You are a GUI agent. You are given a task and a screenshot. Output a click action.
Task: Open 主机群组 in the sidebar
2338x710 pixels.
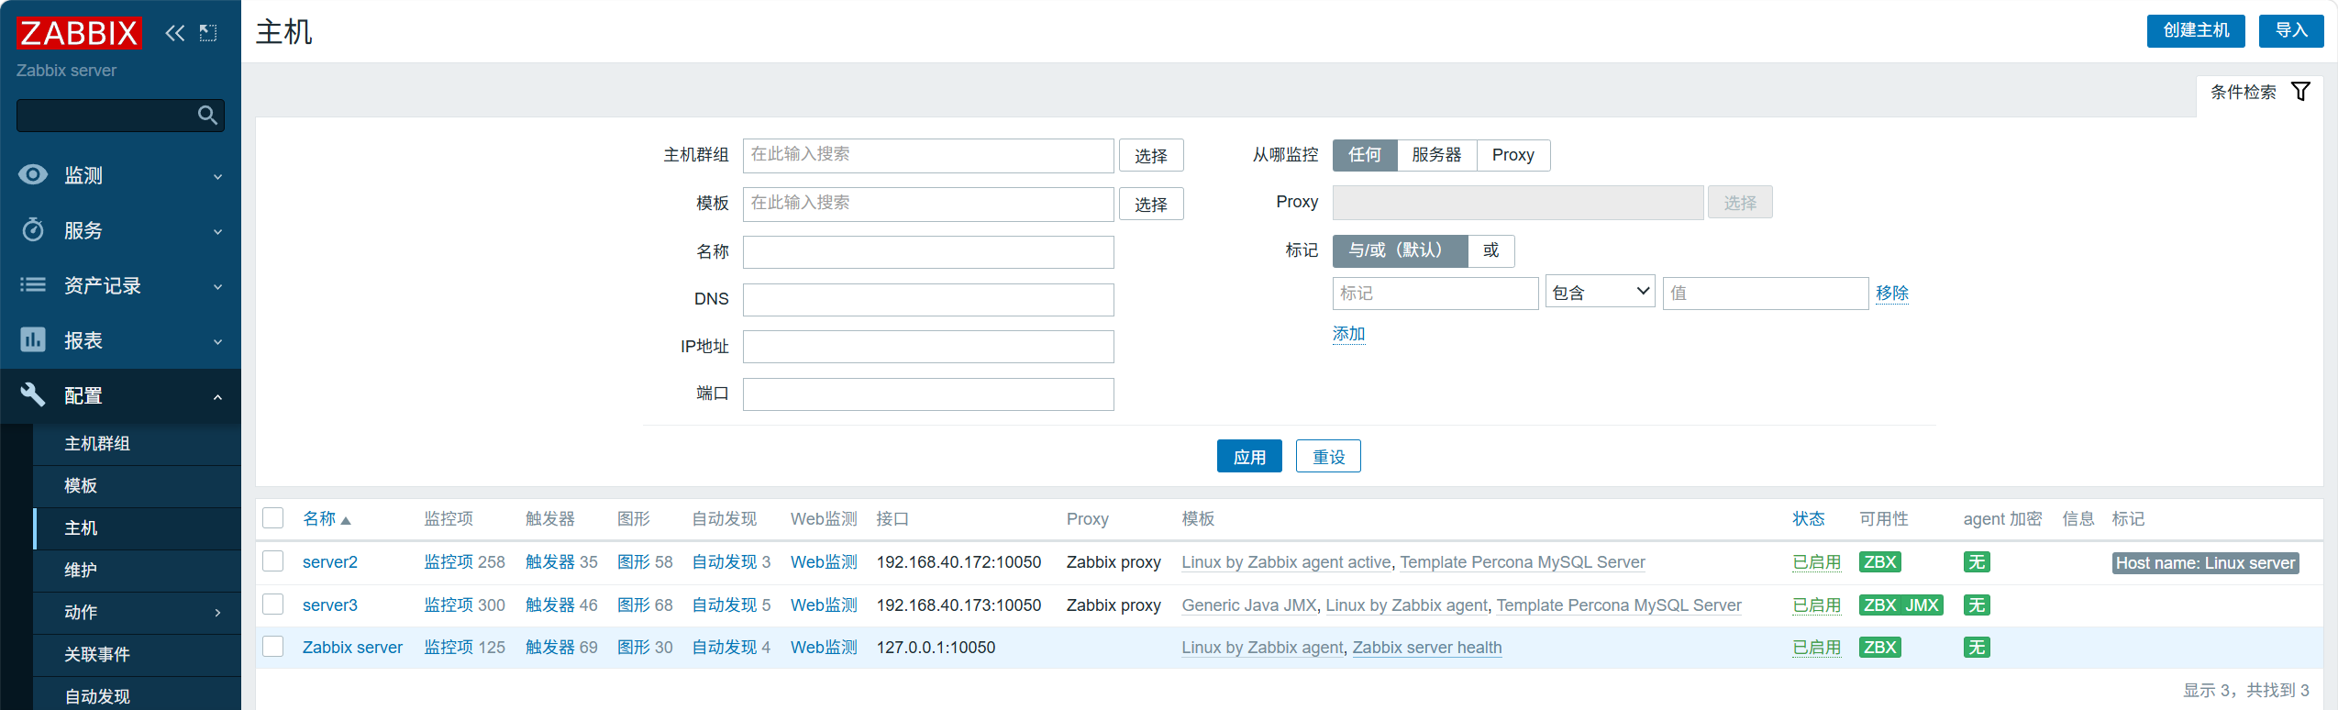pyautogui.click(x=97, y=444)
